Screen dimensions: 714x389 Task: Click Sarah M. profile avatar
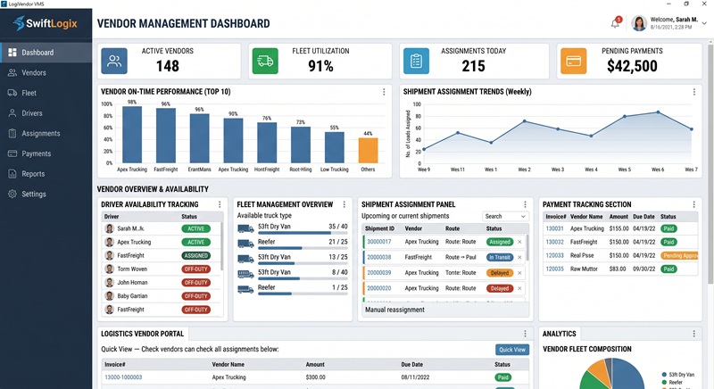(639, 23)
